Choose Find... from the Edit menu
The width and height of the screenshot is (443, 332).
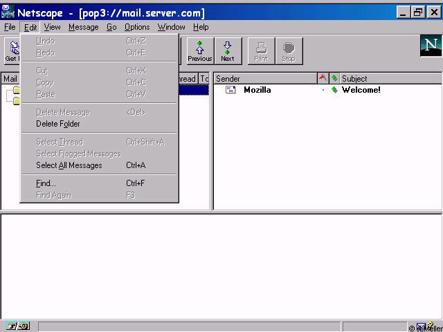tap(100, 183)
